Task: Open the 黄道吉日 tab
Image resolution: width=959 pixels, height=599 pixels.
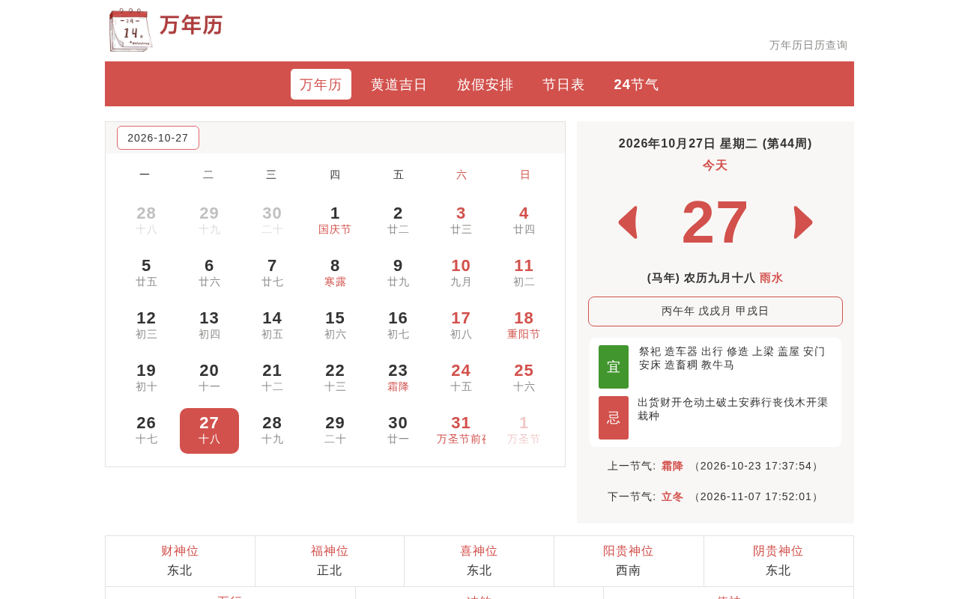Action: pyautogui.click(x=399, y=85)
